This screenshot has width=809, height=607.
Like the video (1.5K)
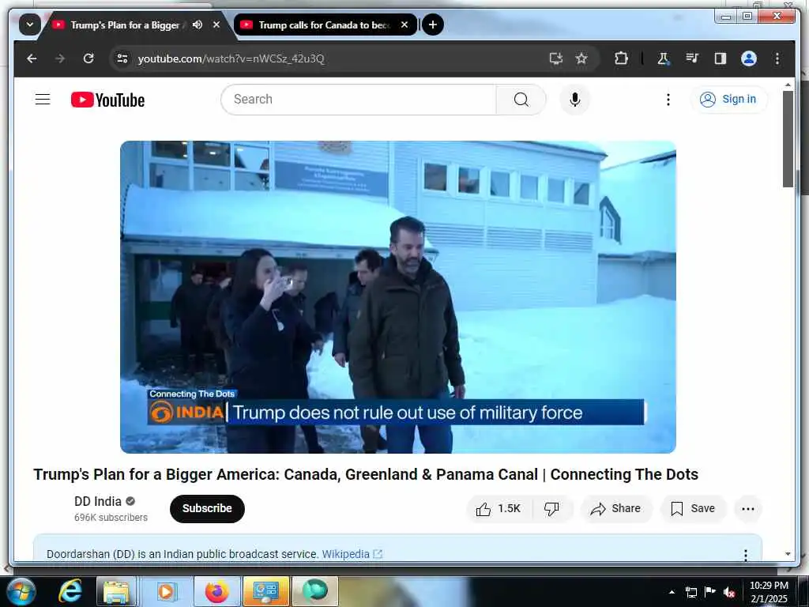point(498,509)
